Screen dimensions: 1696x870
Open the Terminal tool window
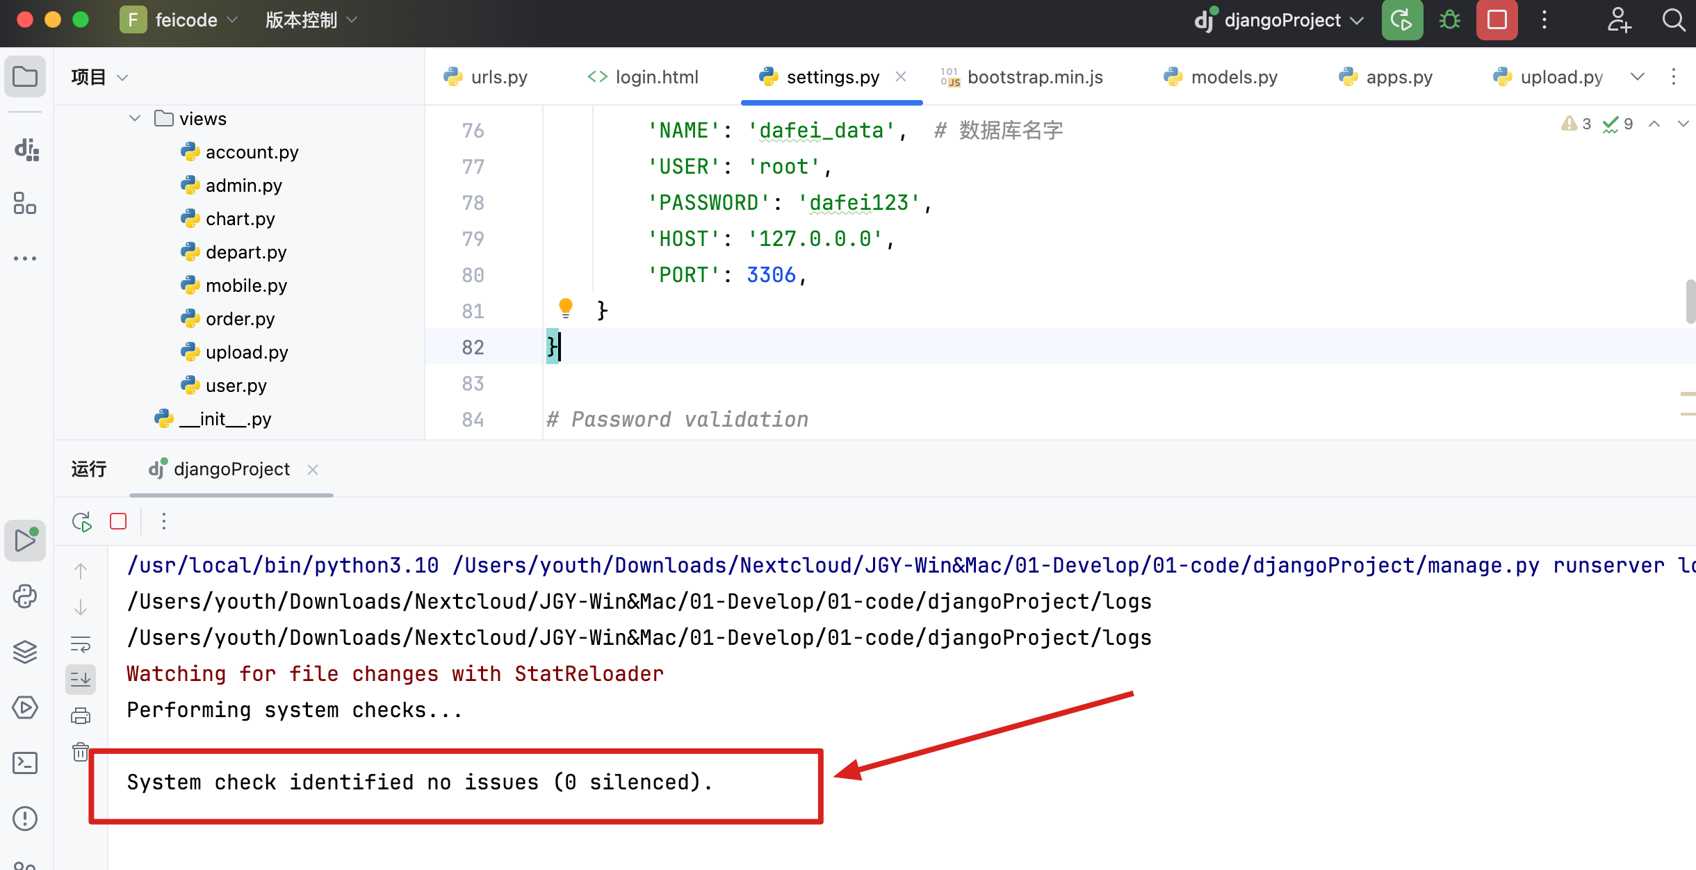click(x=26, y=762)
